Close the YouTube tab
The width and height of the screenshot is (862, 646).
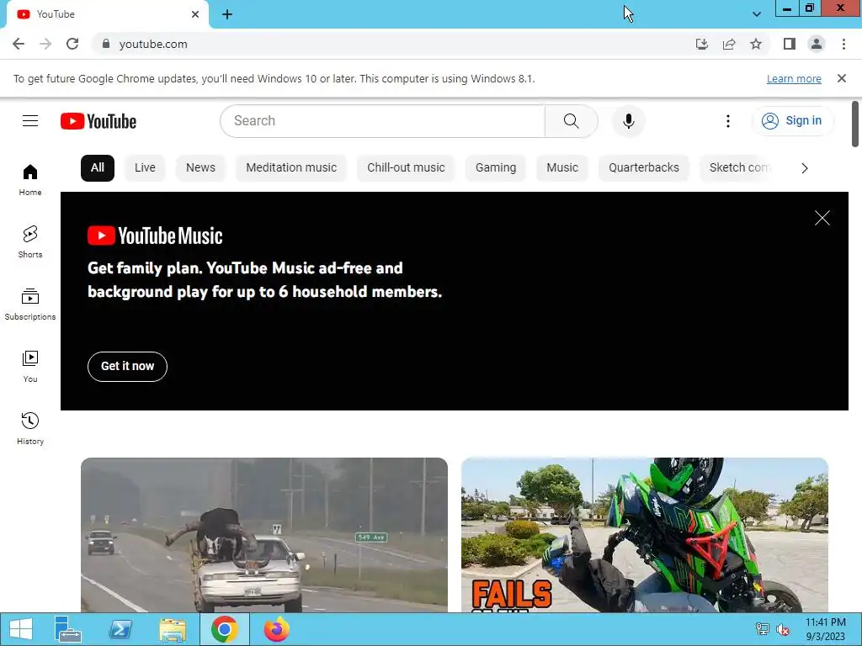(195, 14)
